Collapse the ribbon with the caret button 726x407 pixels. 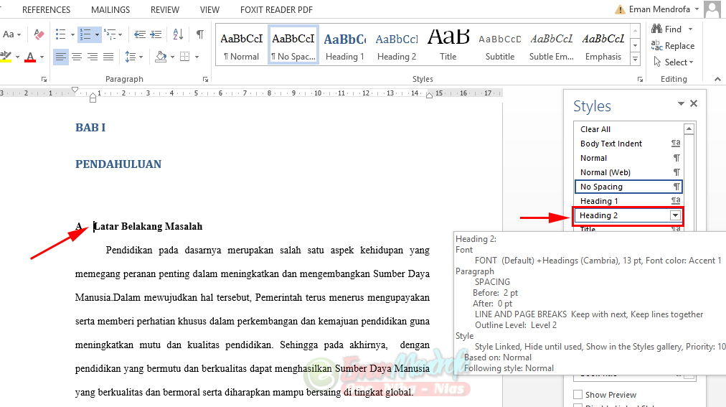point(717,79)
